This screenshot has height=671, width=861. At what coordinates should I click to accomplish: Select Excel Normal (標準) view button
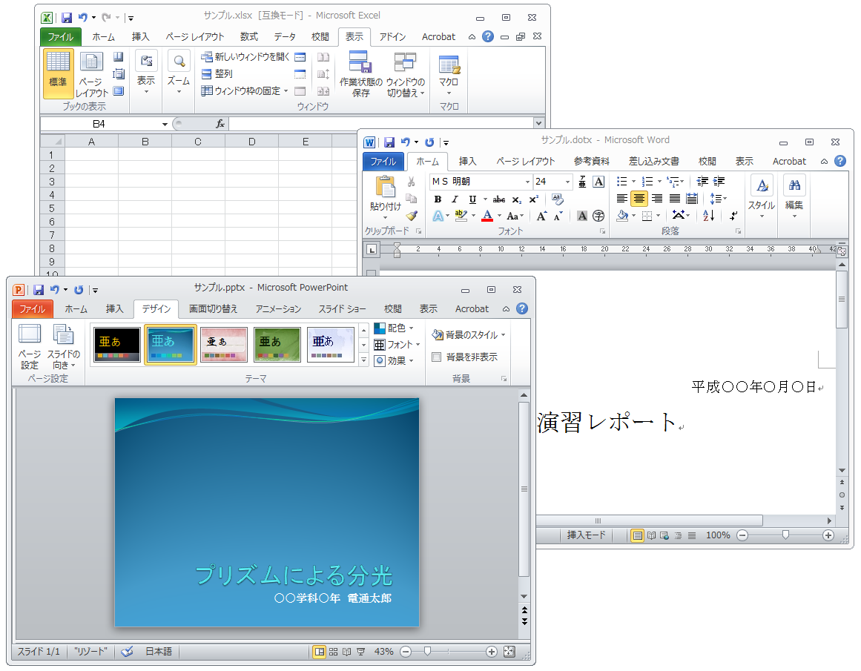pyautogui.click(x=58, y=73)
